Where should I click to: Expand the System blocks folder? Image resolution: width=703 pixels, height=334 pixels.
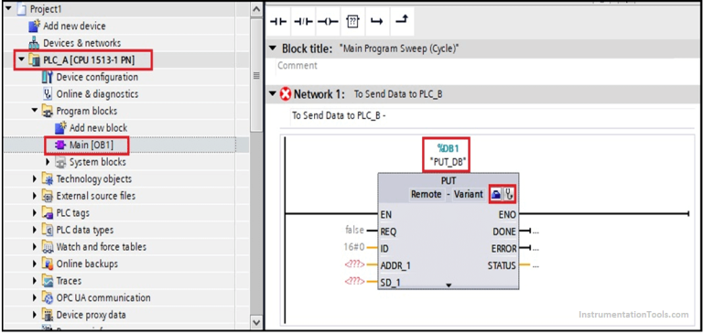point(48,162)
